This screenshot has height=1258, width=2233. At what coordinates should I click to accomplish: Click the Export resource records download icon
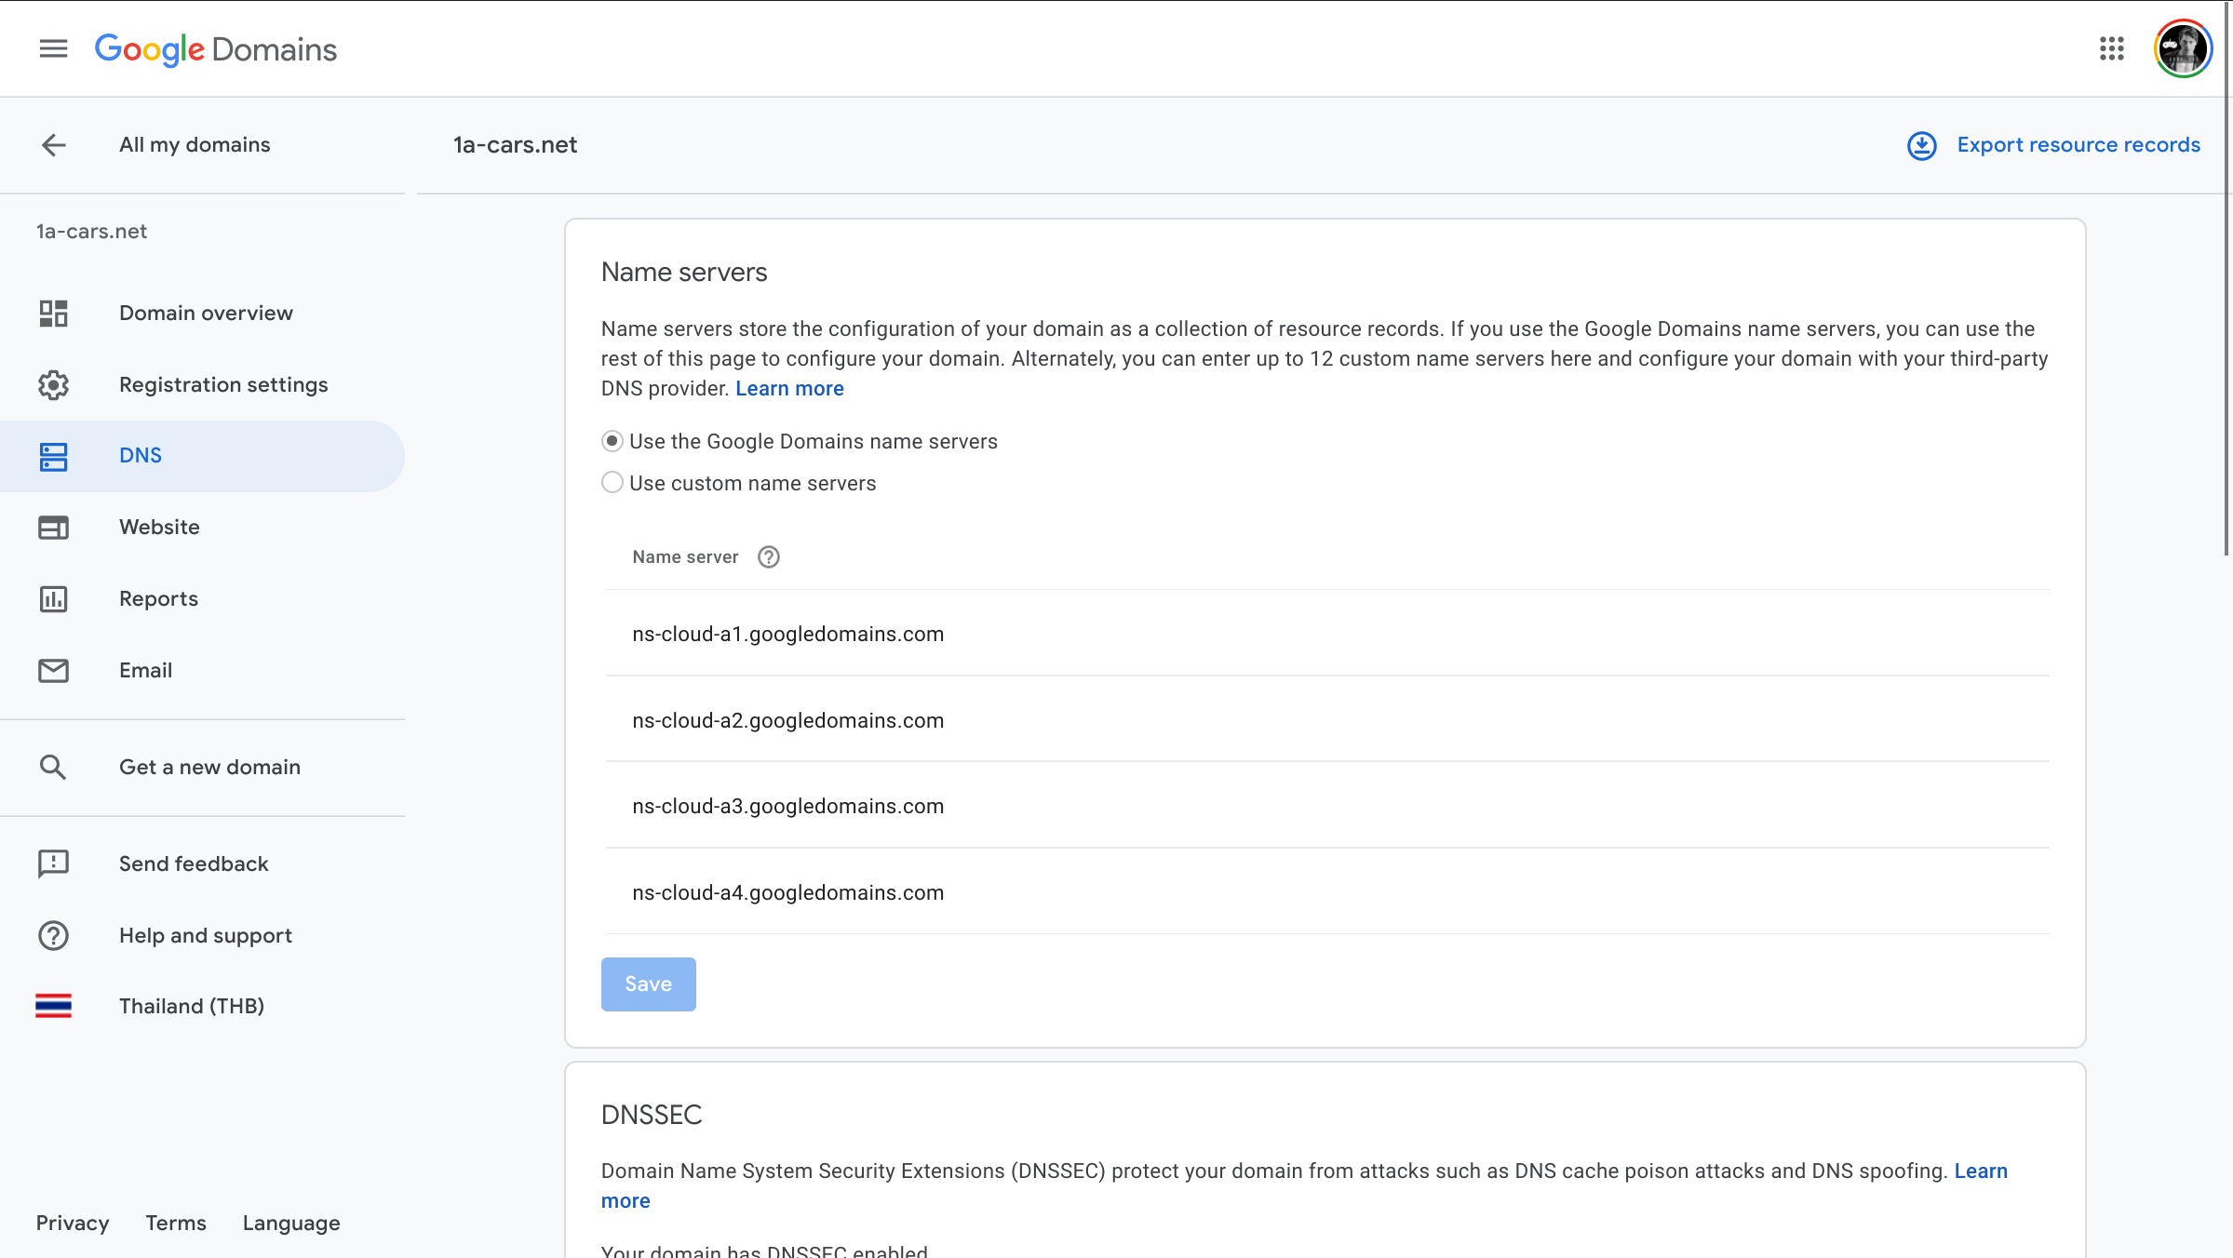[x=1921, y=145]
